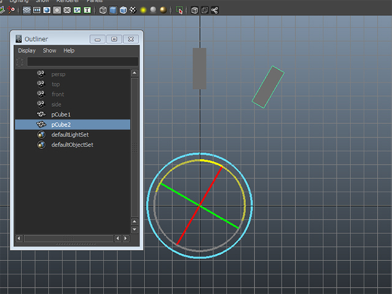
Task: Click the upper arrow of the bottom scroll pair
Action: pyautogui.click(x=135, y=222)
